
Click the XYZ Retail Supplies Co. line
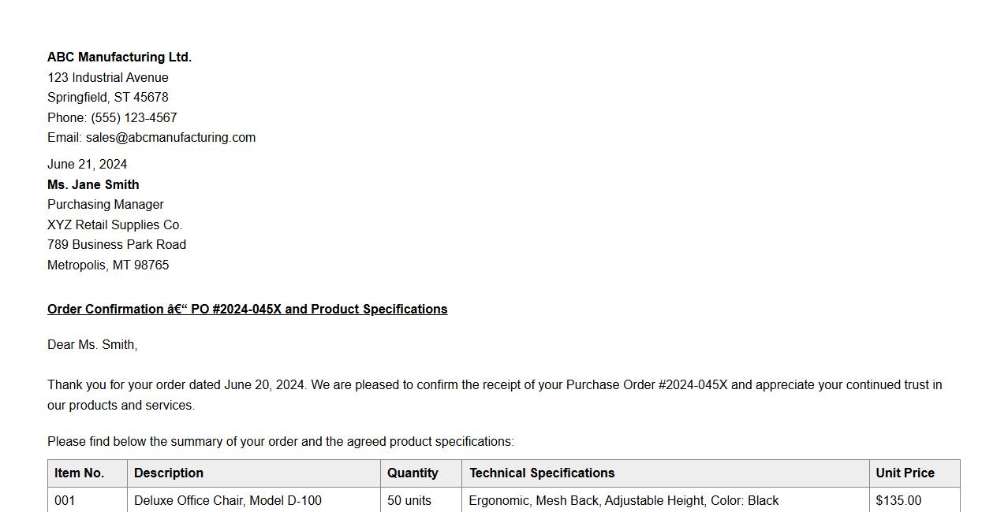pos(114,225)
